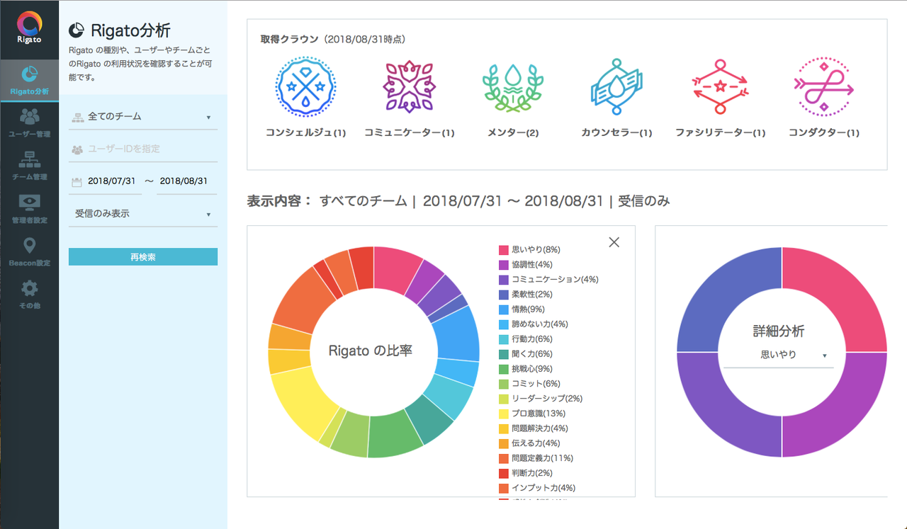907x529 pixels.
Task: Select the コンダクター crown badge
Action: point(824,97)
